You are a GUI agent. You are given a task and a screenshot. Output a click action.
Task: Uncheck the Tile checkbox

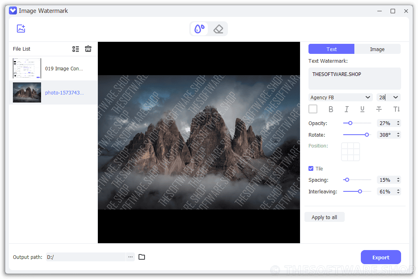pos(311,168)
